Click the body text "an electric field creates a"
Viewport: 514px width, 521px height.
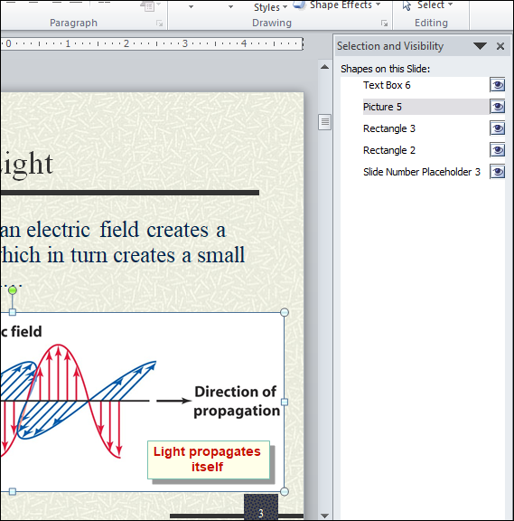pos(113,230)
